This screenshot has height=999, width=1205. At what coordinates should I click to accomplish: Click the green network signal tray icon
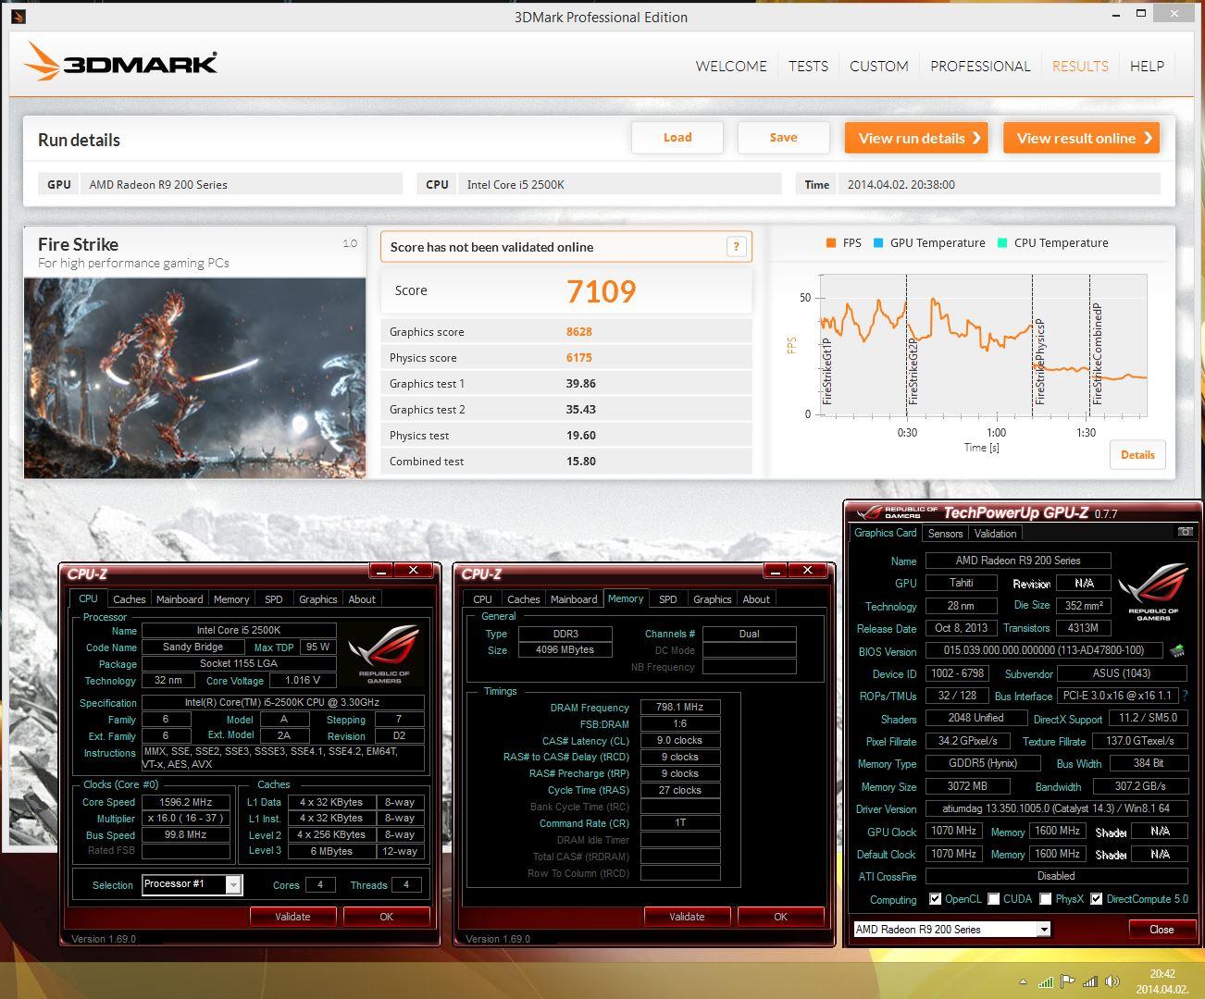[x=1045, y=981]
